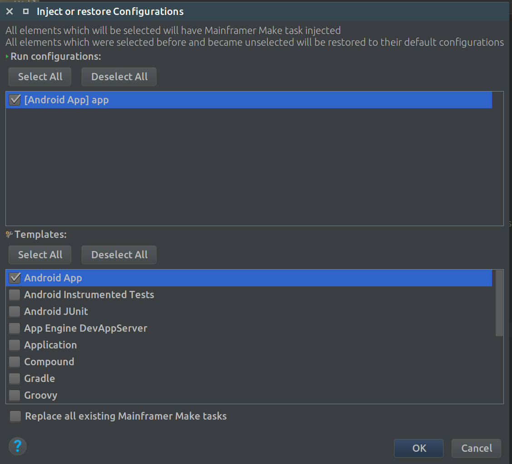Enable Android Instrumented Tests template
The width and height of the screenshot is (512, 464).
point(15,295)
